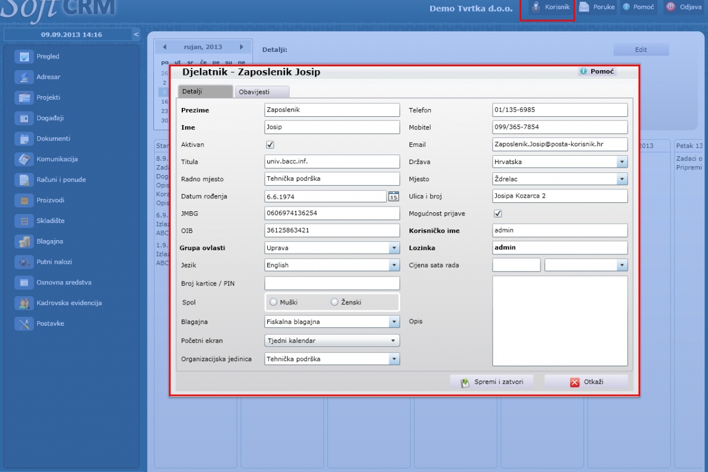Open the Pregled sidebar icon
The width and height of the screenshot is (708, 472).
(24, 57)
